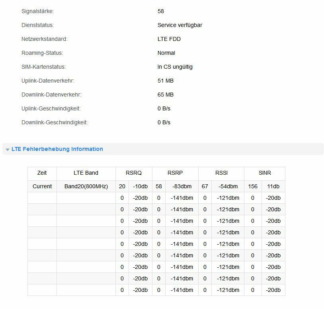The width and height of the screenshot is (324, 309).
Task: Select the Uplink-Geschwindigkeit value 0 B/s
Action: pos(164,108)
